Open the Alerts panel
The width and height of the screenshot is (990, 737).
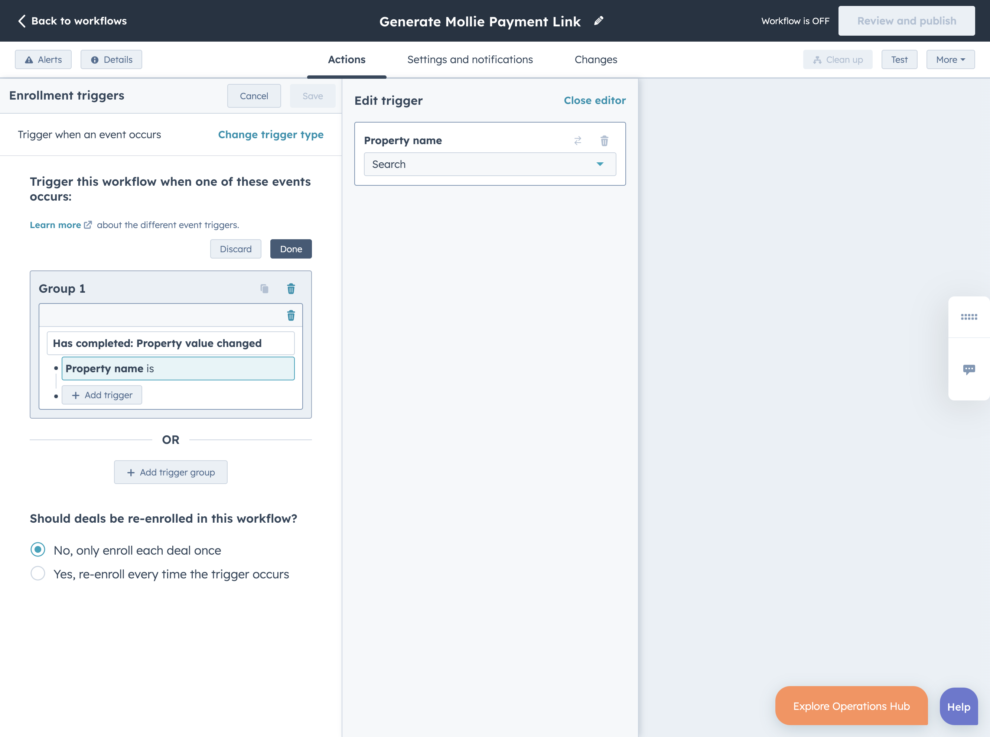click(43, 59)
